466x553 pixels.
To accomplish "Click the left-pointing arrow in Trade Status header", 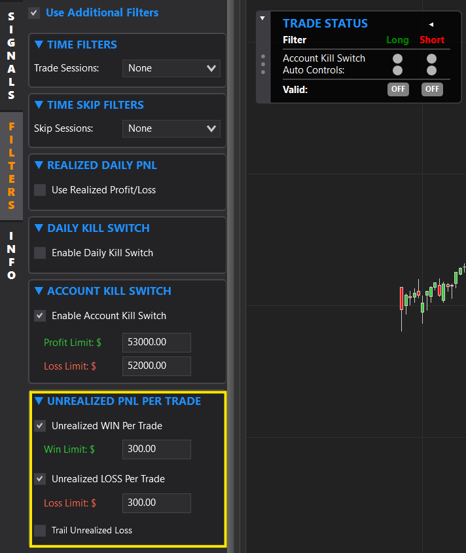I will coord(431,24).
